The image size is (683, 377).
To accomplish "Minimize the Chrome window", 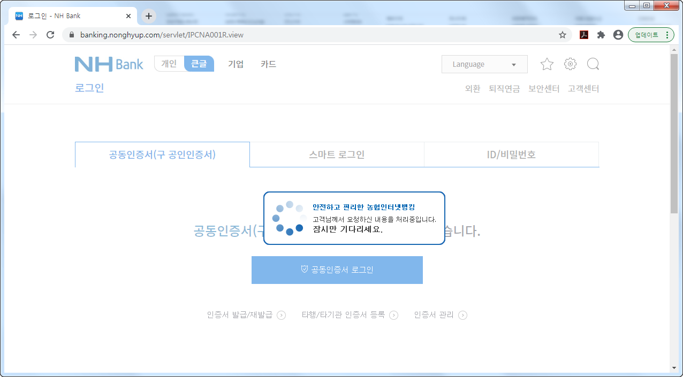I will [633, 5].
